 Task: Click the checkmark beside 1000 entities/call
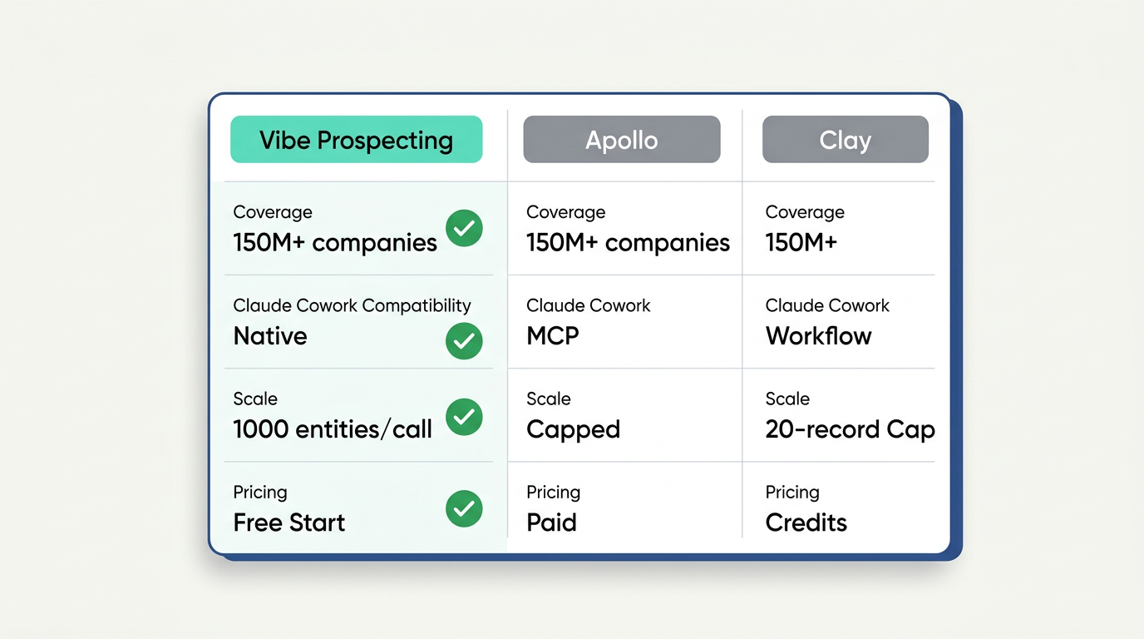point(464,417)
